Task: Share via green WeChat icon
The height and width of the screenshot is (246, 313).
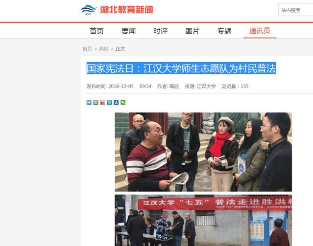Action: (123, 103)
